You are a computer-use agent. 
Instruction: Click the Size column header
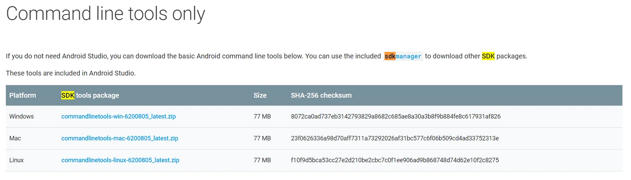click(x=260, y=95)
